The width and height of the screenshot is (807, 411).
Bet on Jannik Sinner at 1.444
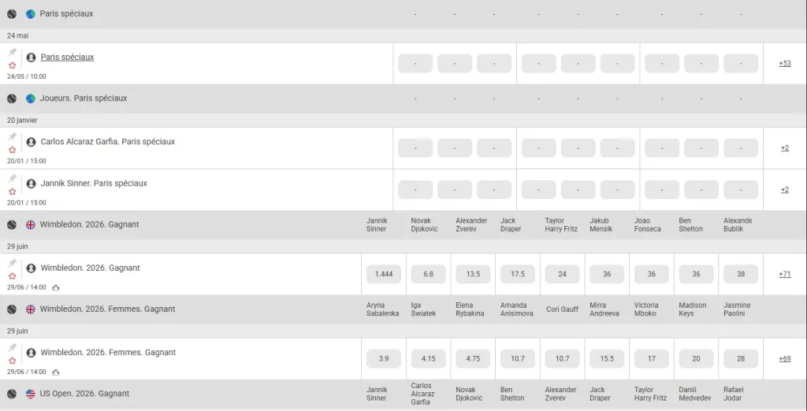point(384,274)
